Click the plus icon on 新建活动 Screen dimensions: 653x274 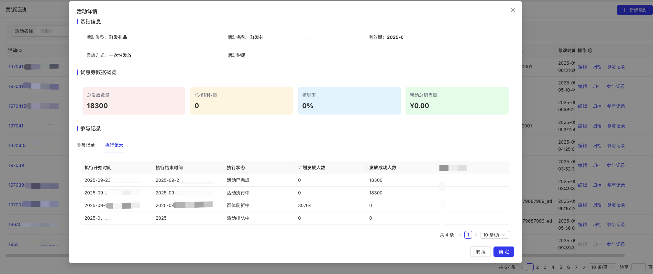pos(625,10)
